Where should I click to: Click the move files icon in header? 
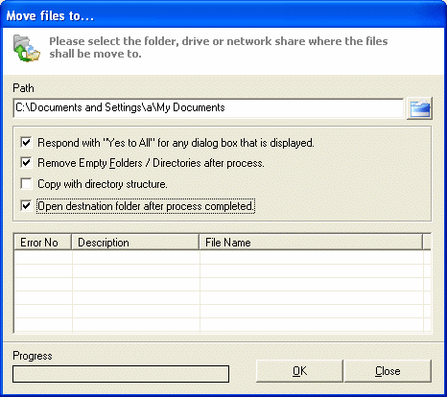point(27,48)
